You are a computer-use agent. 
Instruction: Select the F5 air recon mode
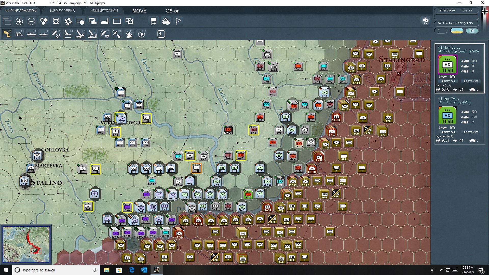tap(56, 34)
